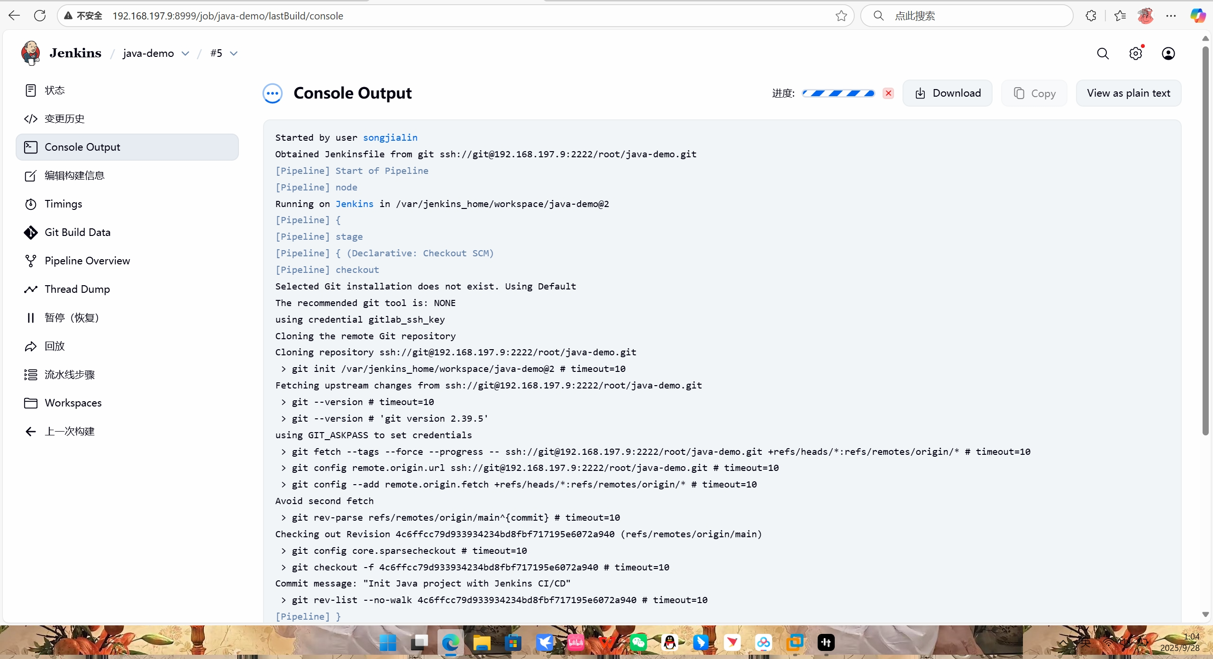
Task: Open the Copilot sidebar icon
Action: click(1198, 16)
